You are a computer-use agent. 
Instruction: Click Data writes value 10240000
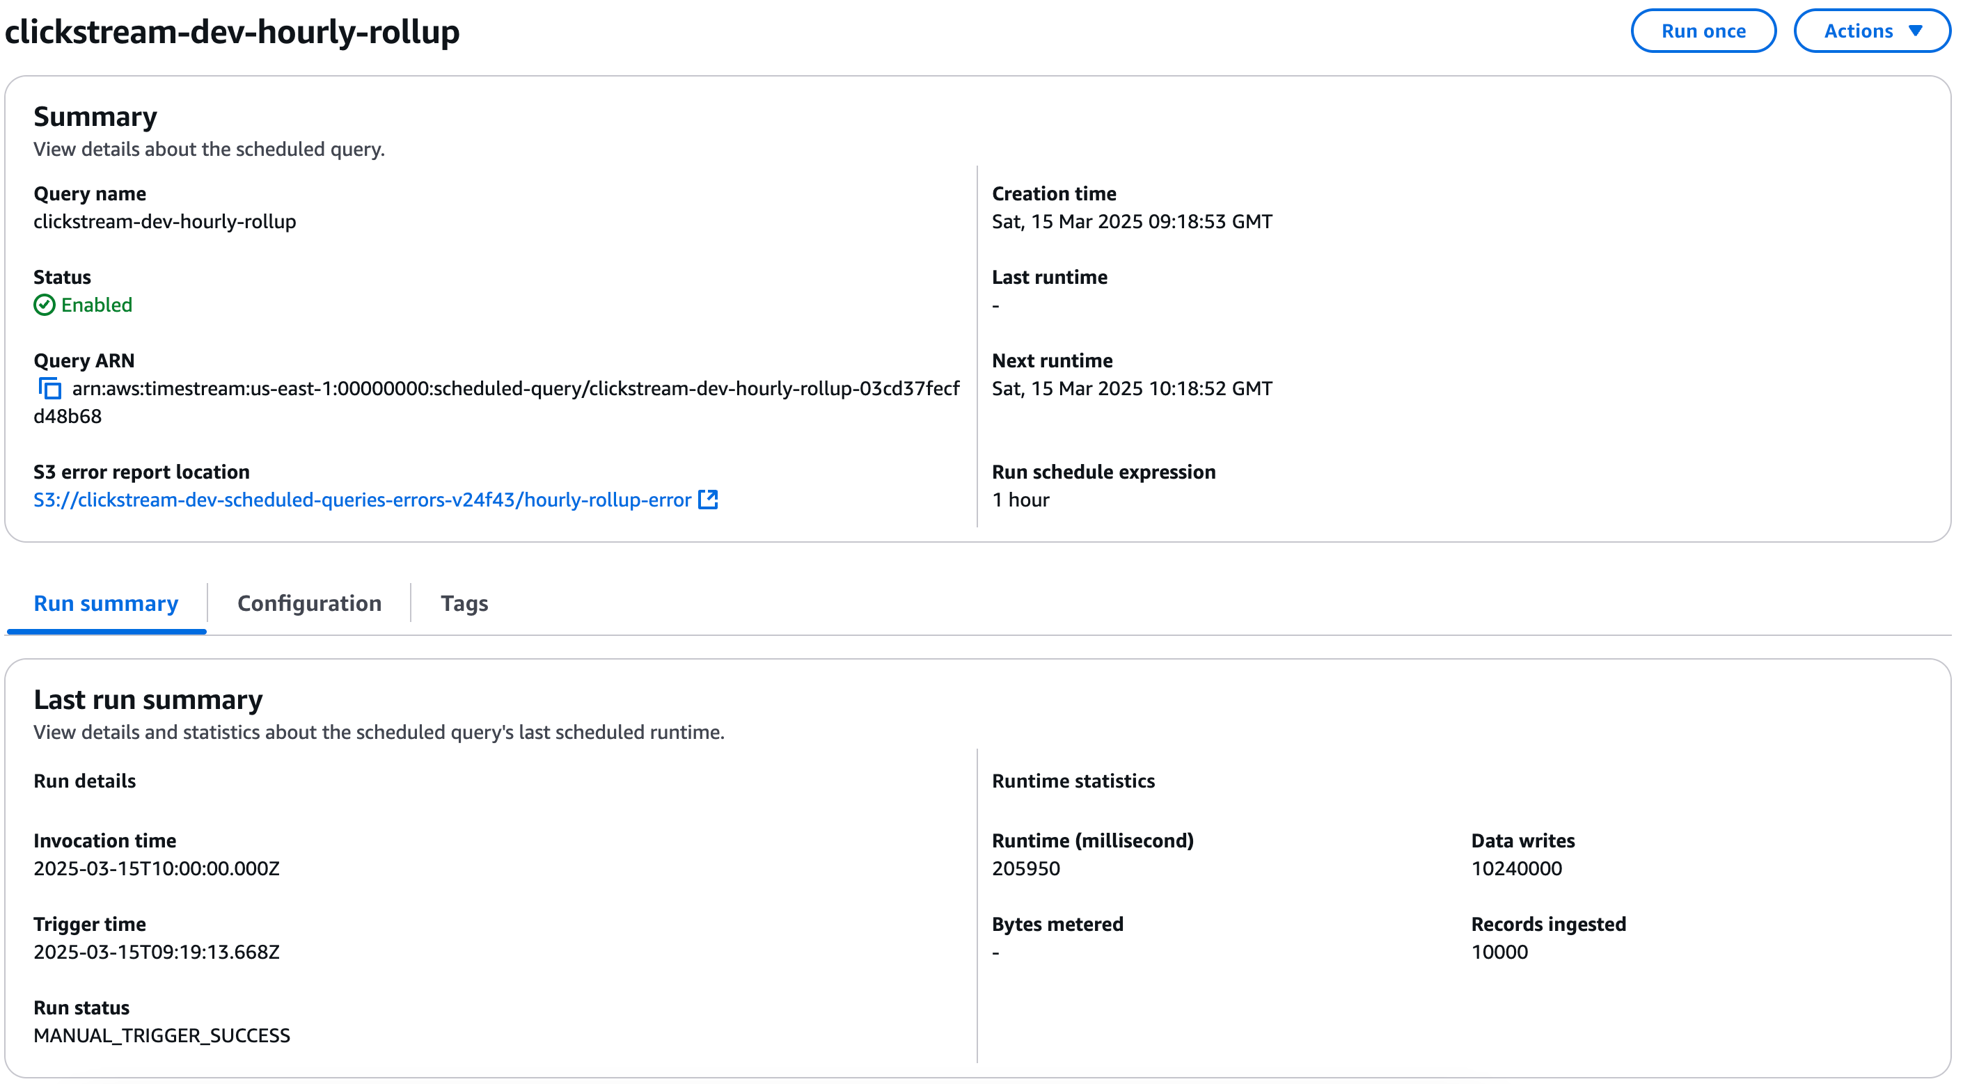click(1516, 868)
